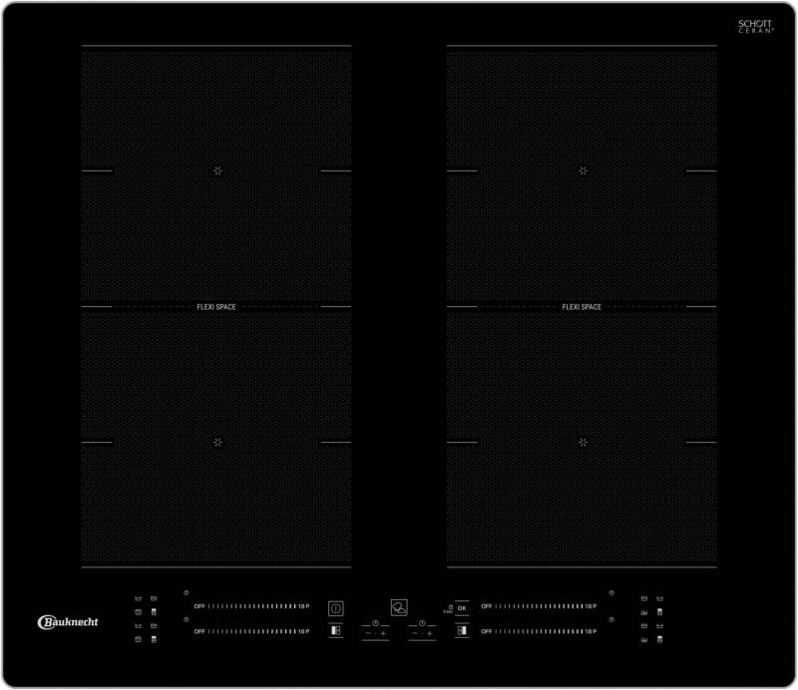Viewport: 798px width, 690px height.
Task: Tap OFF on the upper-left power slider
Action: [x=199, y=606]
